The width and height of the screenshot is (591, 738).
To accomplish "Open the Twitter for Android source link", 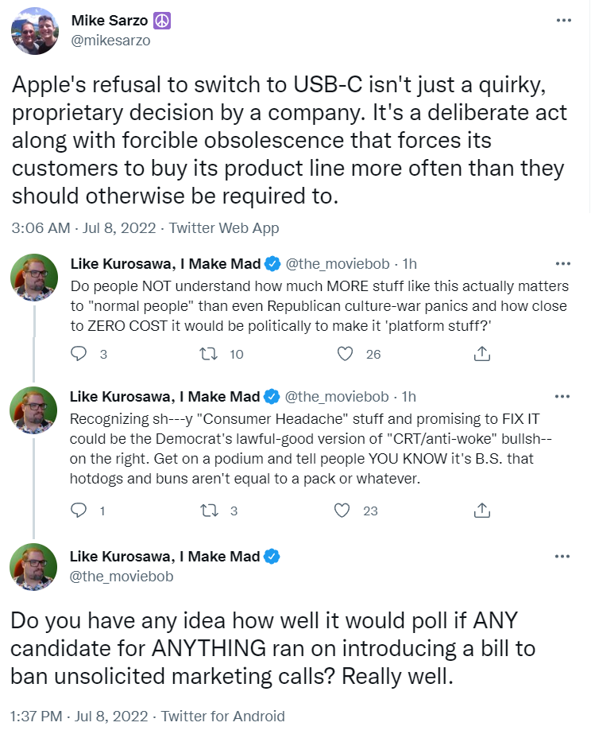I will (x=222, y=716).
